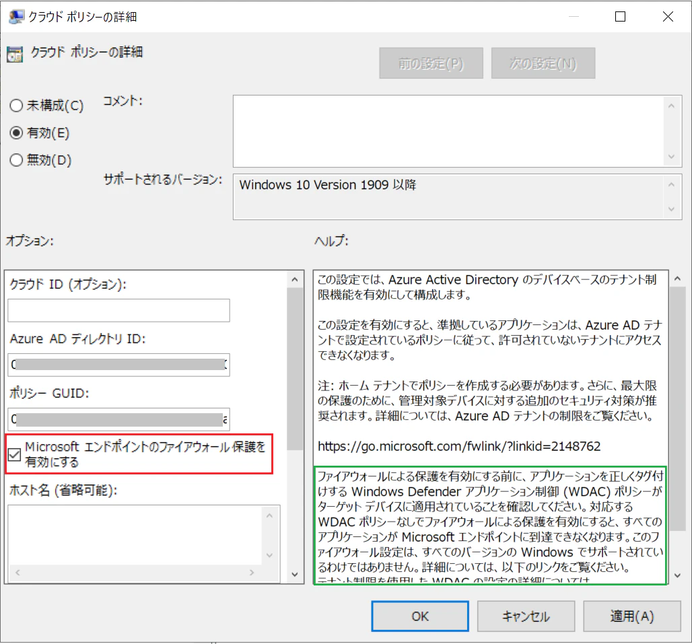
Task: Click the サポートされるバージョン label
Action: (163, 180)
